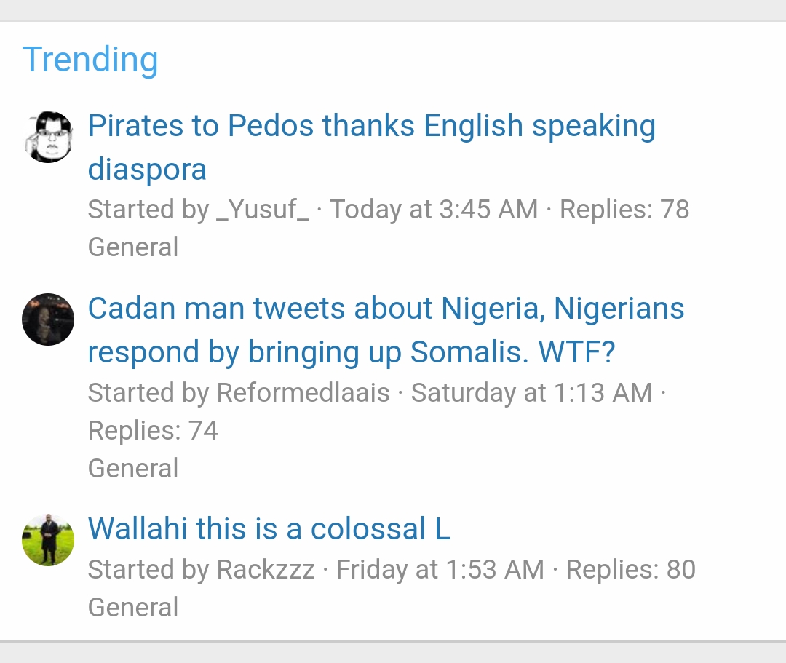The height and width of the screenshot is (663, 786).
Task: Click 'respond by bringing up Somalis. WTF?' line
Action: point(352,352)
